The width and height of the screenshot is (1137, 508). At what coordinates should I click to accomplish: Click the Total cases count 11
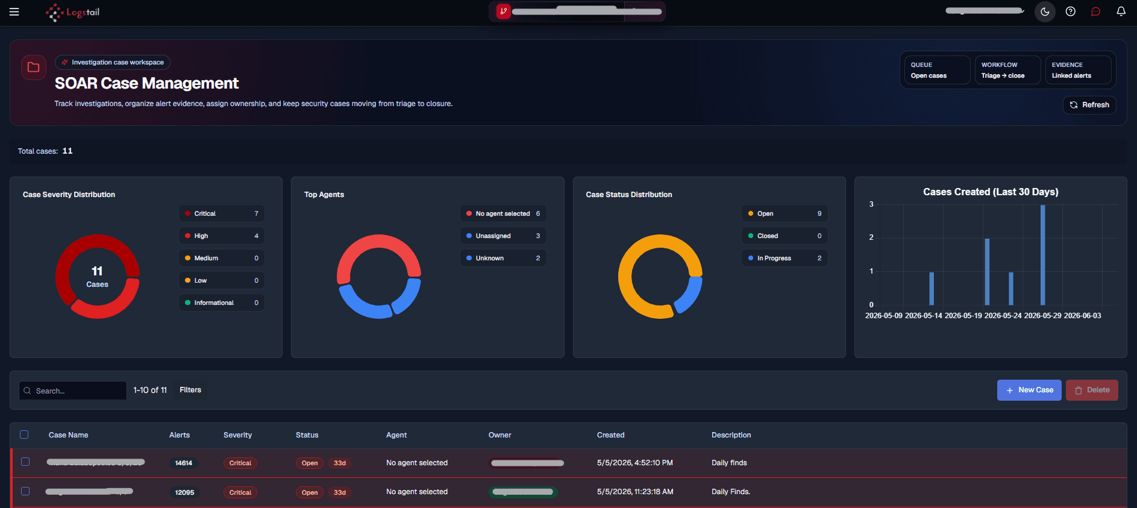[x=67, y=151]
